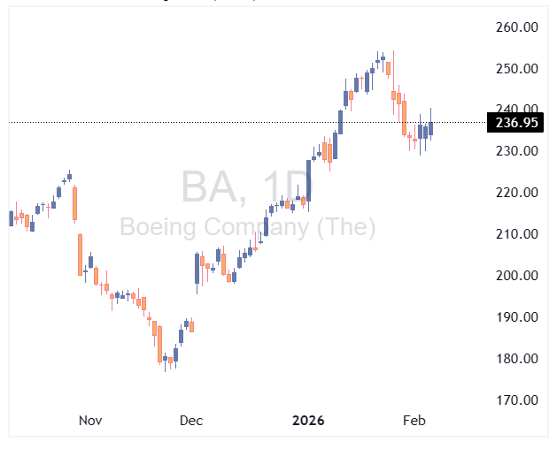The width and height of the screenshot is (557, 449).
Task: Click the "BA, 1D" watermark text
Action: point(247,187)
